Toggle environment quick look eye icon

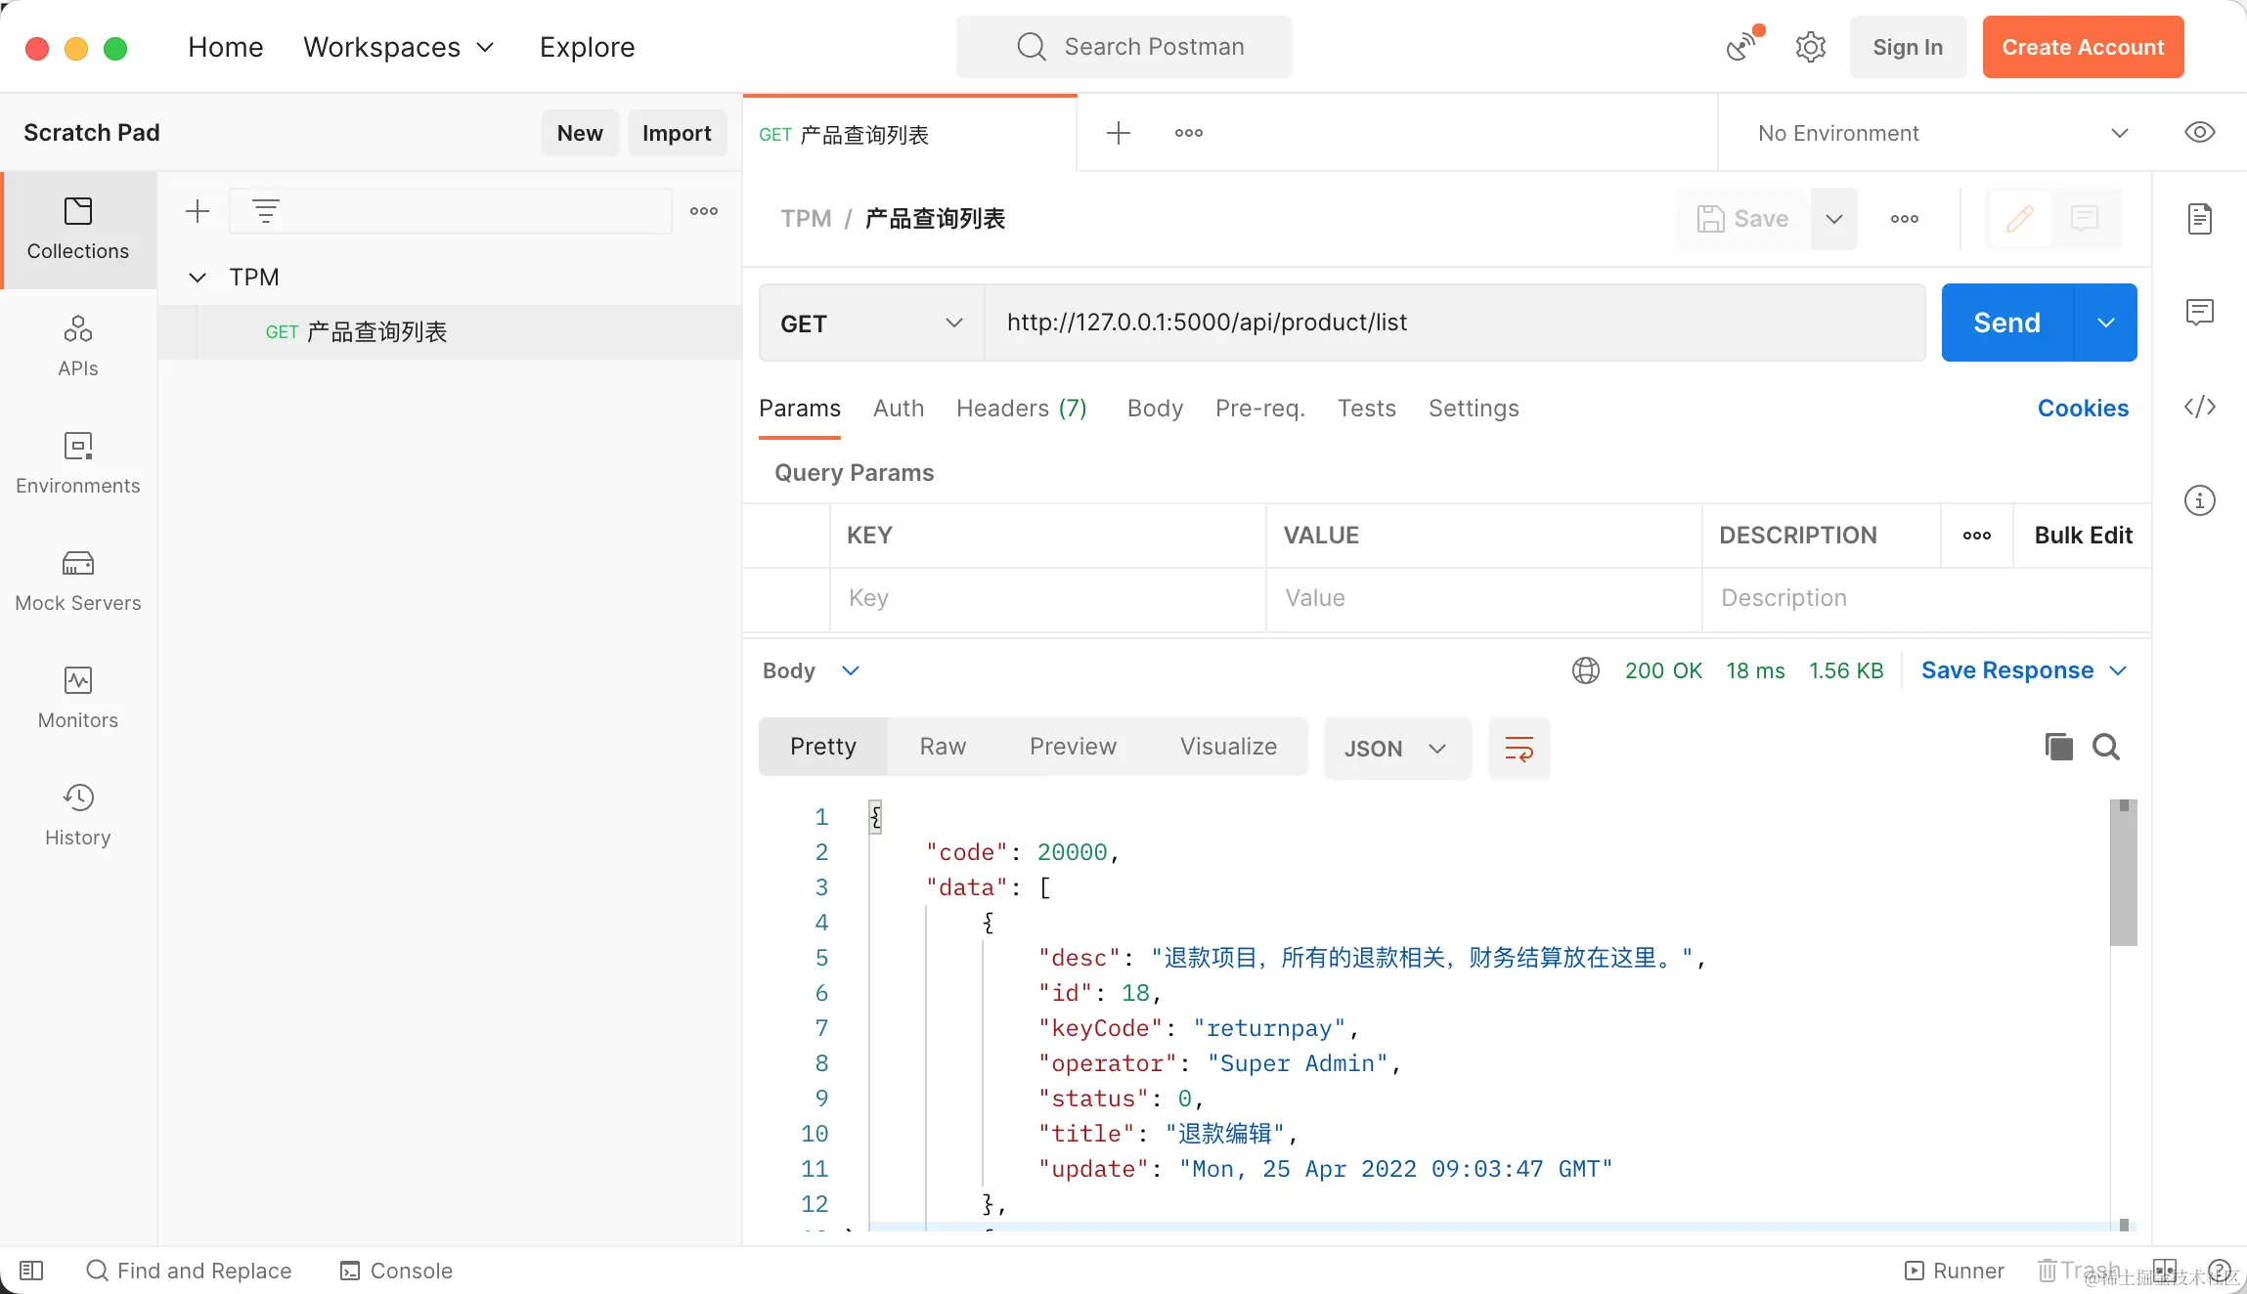(2199, 133)
